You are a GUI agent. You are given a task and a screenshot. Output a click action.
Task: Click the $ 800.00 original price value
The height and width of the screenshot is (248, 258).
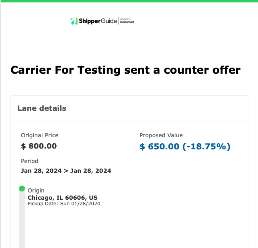pyautogui.click(x=39, y=146)
